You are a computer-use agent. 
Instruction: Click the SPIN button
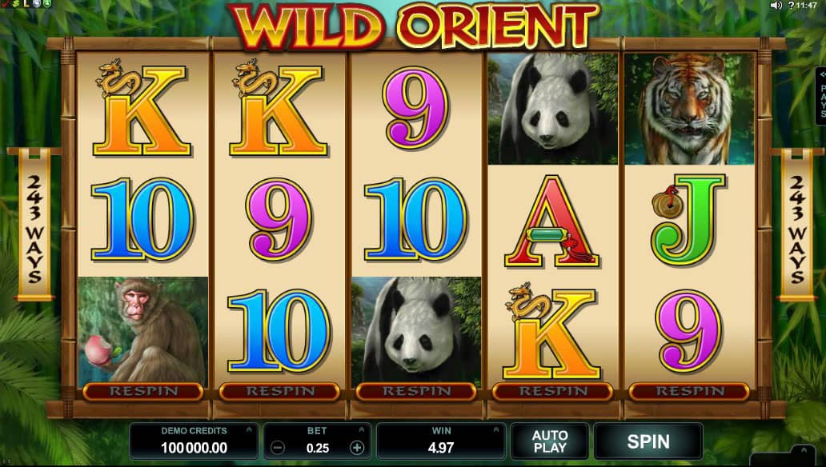648,441
